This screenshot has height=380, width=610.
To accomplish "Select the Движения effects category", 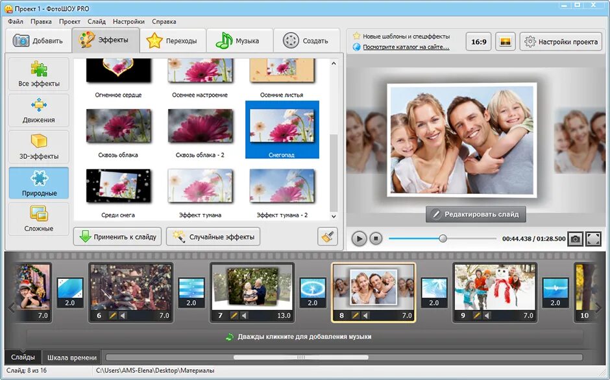I will pyautogui.click(x=38, y=110).
